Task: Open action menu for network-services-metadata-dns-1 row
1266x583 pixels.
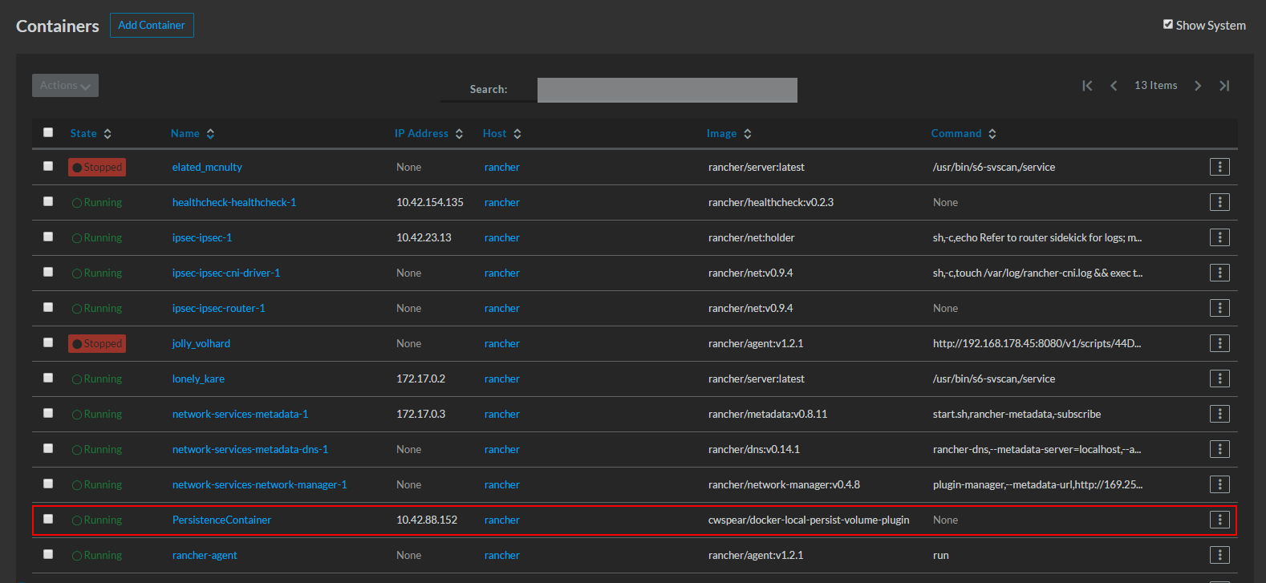Action: (1219, 449)
